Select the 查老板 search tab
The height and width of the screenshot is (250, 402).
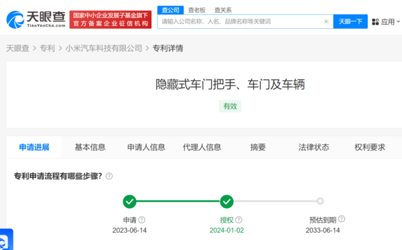pyautogui.click(x=197, y=10)
